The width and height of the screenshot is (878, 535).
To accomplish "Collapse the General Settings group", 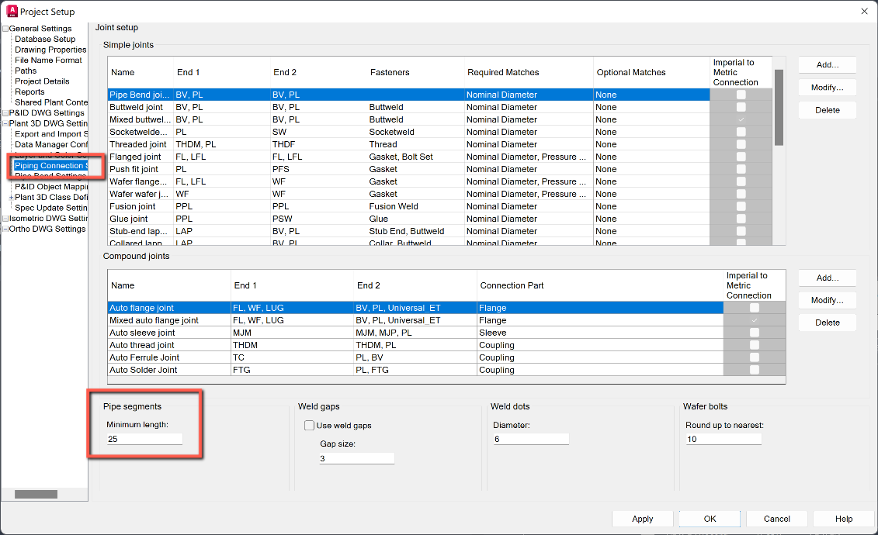I will click(x=5, y=28).
